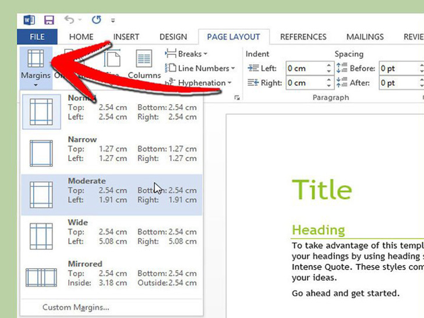The height and width of the screenshot is (318, 424).
Task: Switch to the DESIGN tab
Action: coord(173,37)
